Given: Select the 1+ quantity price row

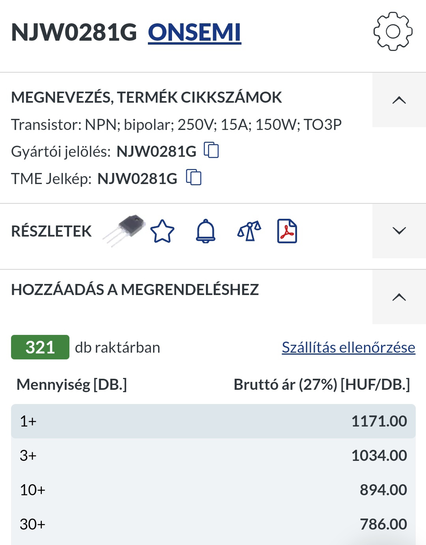Looking at the screenshot, I should pos(213,421).
